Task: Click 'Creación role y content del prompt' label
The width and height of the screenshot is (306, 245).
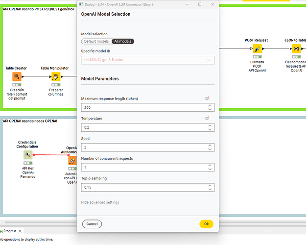Action: pos(17,94)
